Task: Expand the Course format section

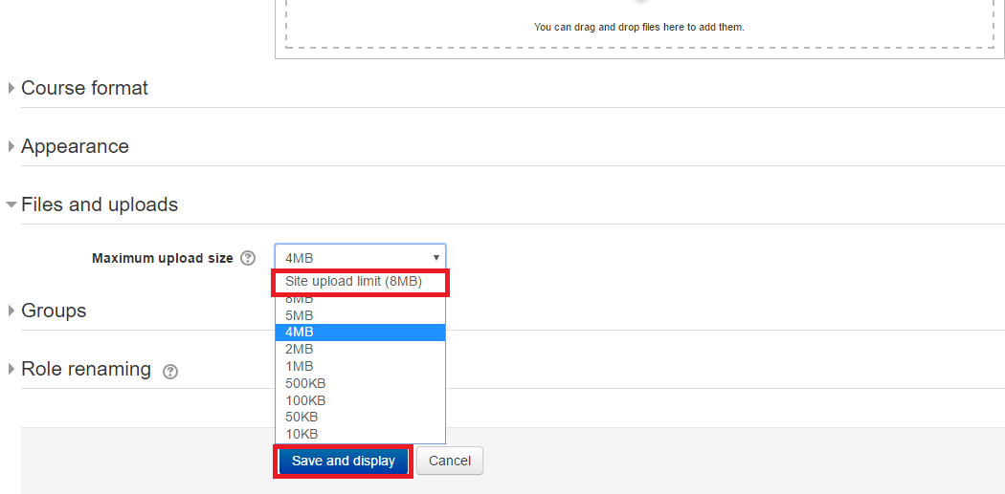Action: [84, 88]
